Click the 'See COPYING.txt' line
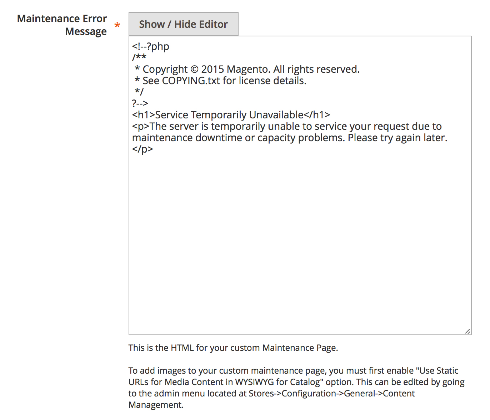490x420 pixels. (221, 81)
